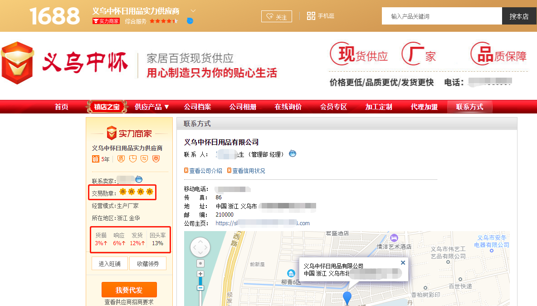537x306 pixels.
Task: Click the arrow icon before 查看信用状况
Action: pyautogui.click(x=229, y=170)
